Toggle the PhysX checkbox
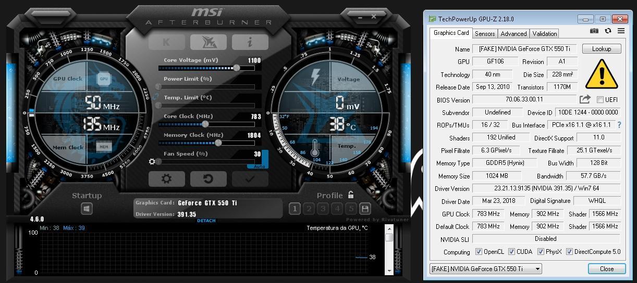 click(541, 252)
